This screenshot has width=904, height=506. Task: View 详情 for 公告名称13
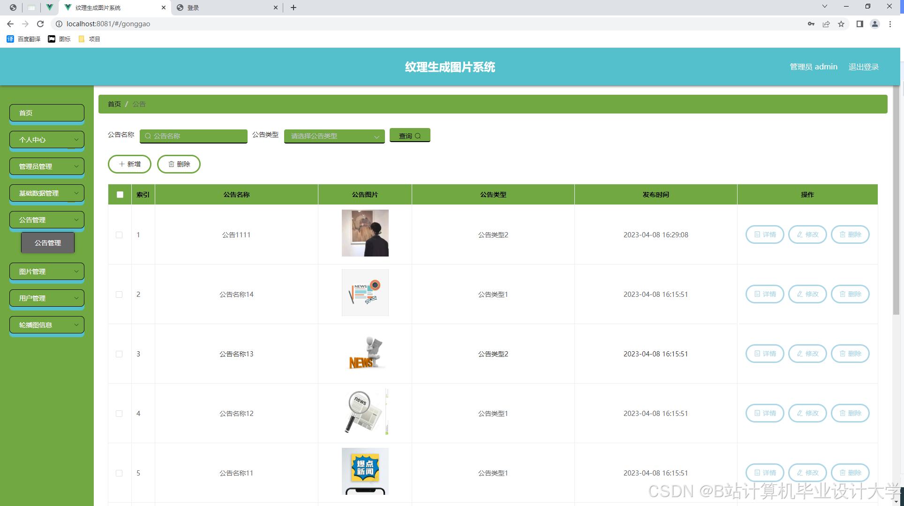tap(765, 354)
